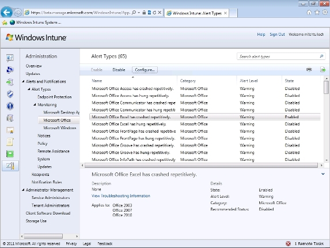Click the Add to Favorites bar star icon
The height and width of the screenshot is (248, 330).
coord(5,22)
